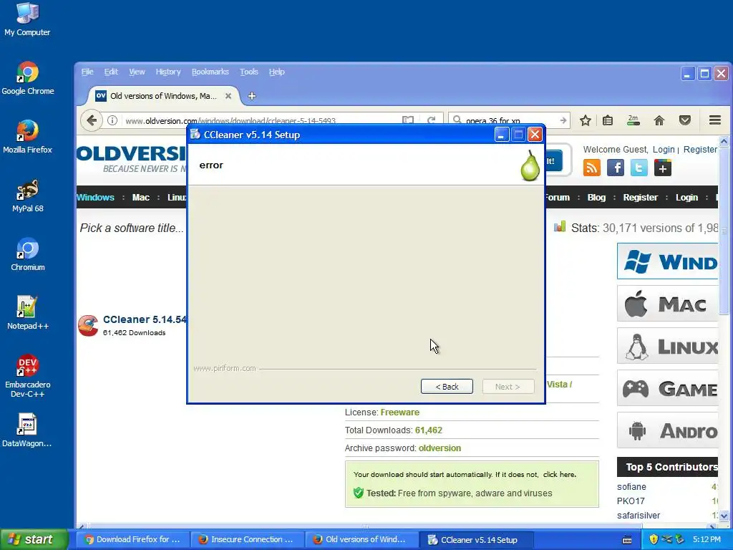Viewport: 733px width, 550px height.
Task: Select Old versions of Windows tab
Action: 164,96
